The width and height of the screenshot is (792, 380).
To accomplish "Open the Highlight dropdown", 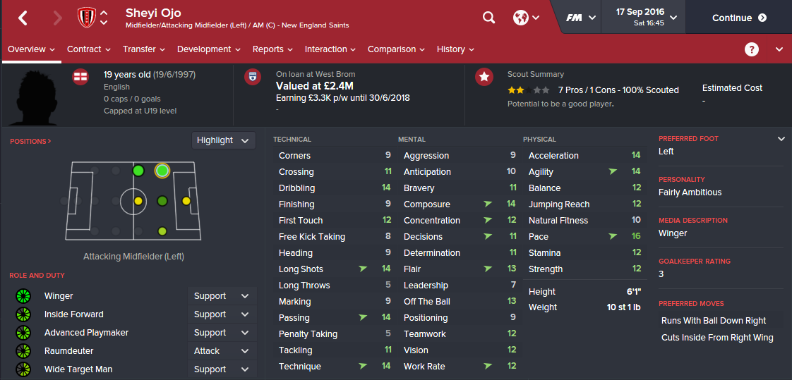I will pyautogui.click(x=223, y=140).
